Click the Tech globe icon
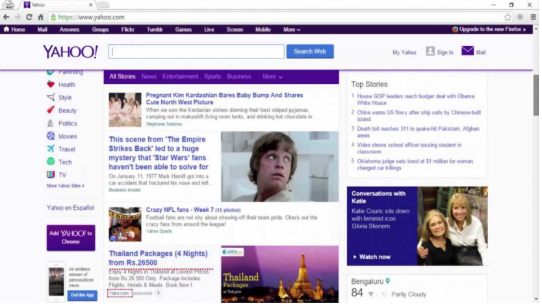 coord(51,162)
